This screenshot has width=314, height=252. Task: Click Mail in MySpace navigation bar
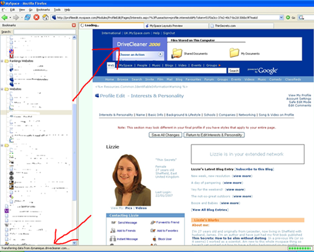point(170,79)
